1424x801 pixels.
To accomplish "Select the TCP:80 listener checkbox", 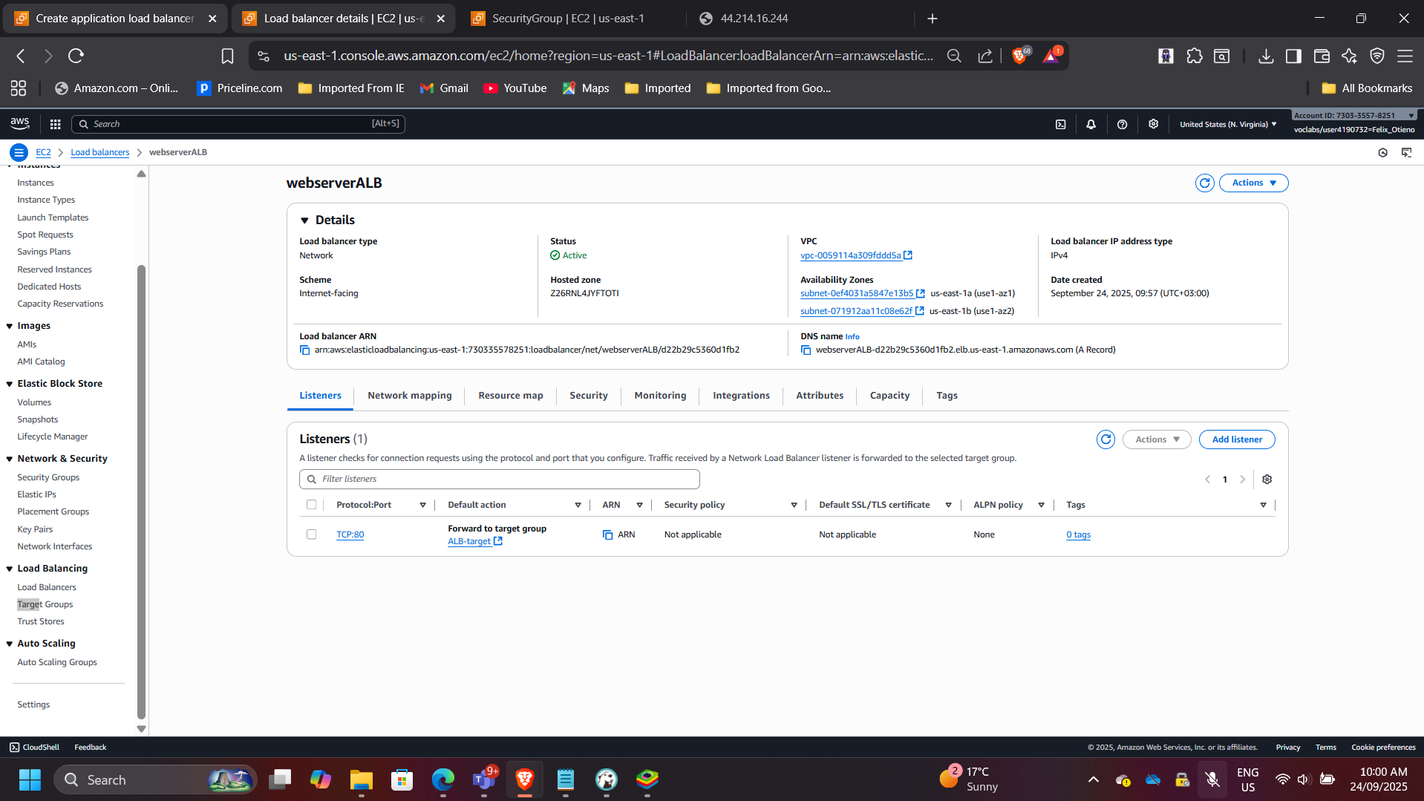I will [311, 534].
